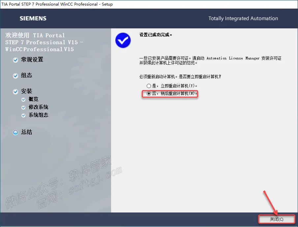
Task: Select the 组态 step label
Action: (x=26, y=75)
